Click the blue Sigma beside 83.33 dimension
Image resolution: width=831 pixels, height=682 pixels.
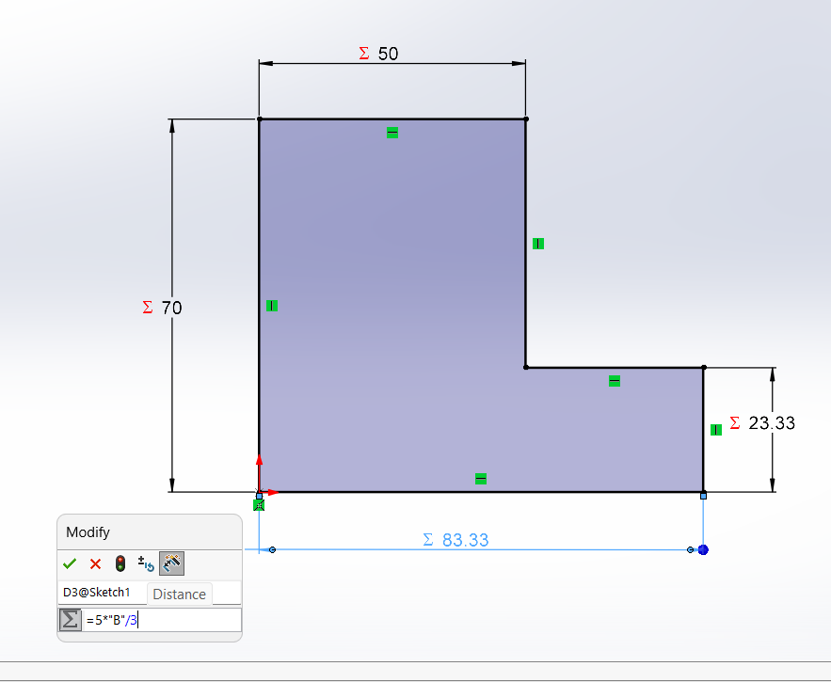pyautogui.click(x=428, y=539)
